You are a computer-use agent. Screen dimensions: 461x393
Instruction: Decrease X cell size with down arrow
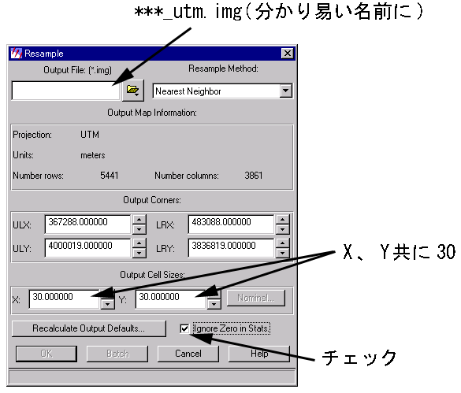[108, 304]
